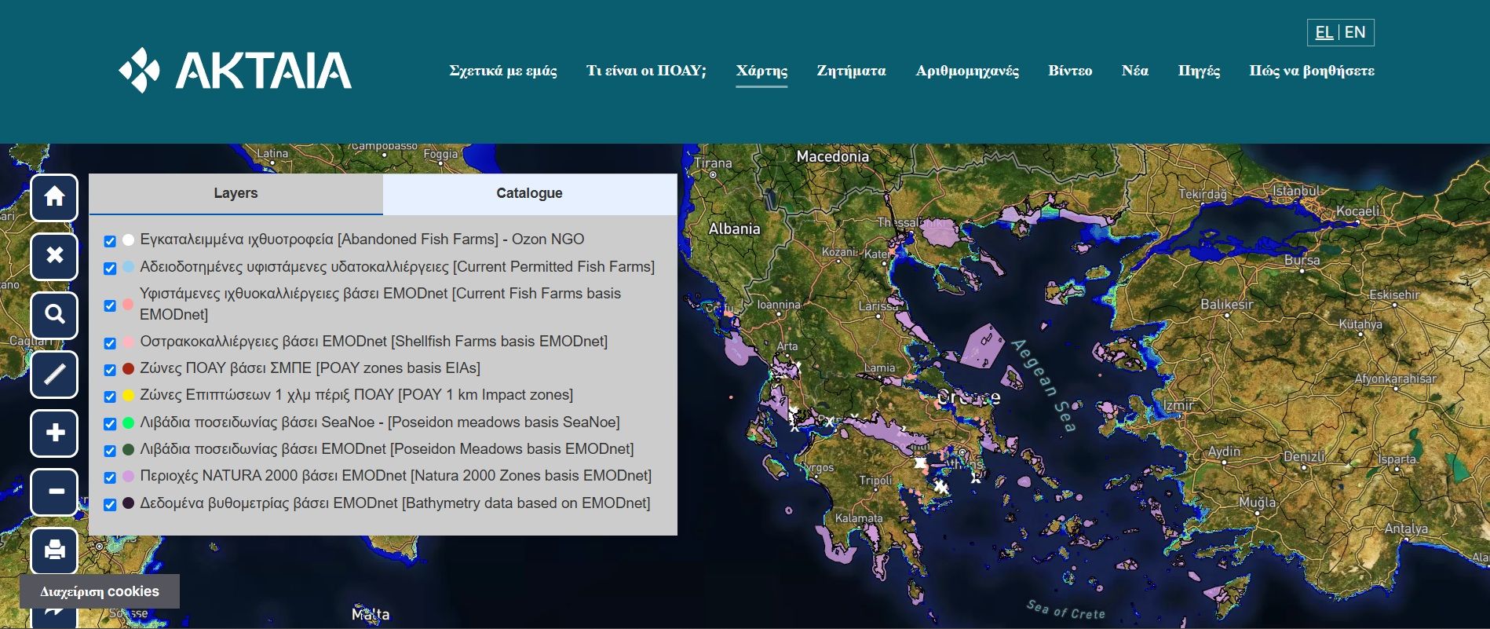Uncheck POAY 1 km Impact zones layer

coord(110,397)
